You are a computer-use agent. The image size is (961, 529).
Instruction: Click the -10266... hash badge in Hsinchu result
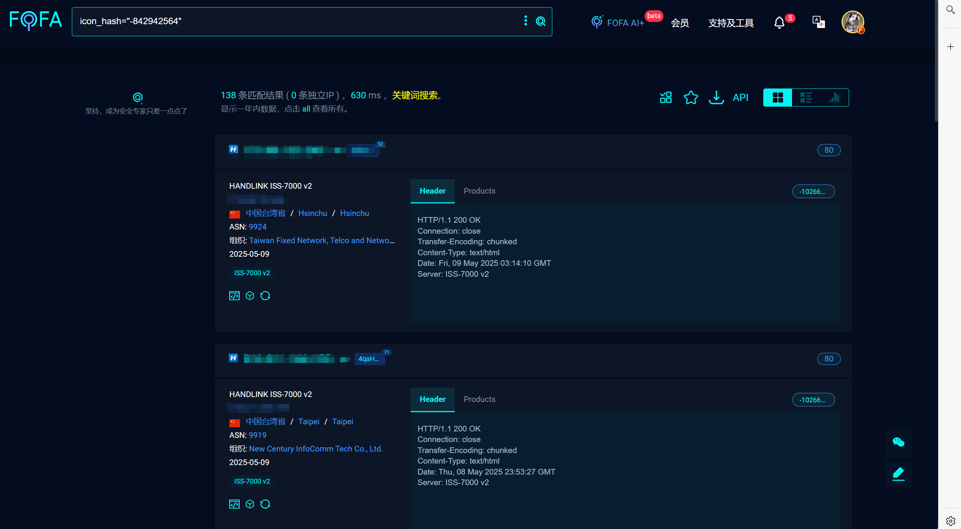coord(813,191)
